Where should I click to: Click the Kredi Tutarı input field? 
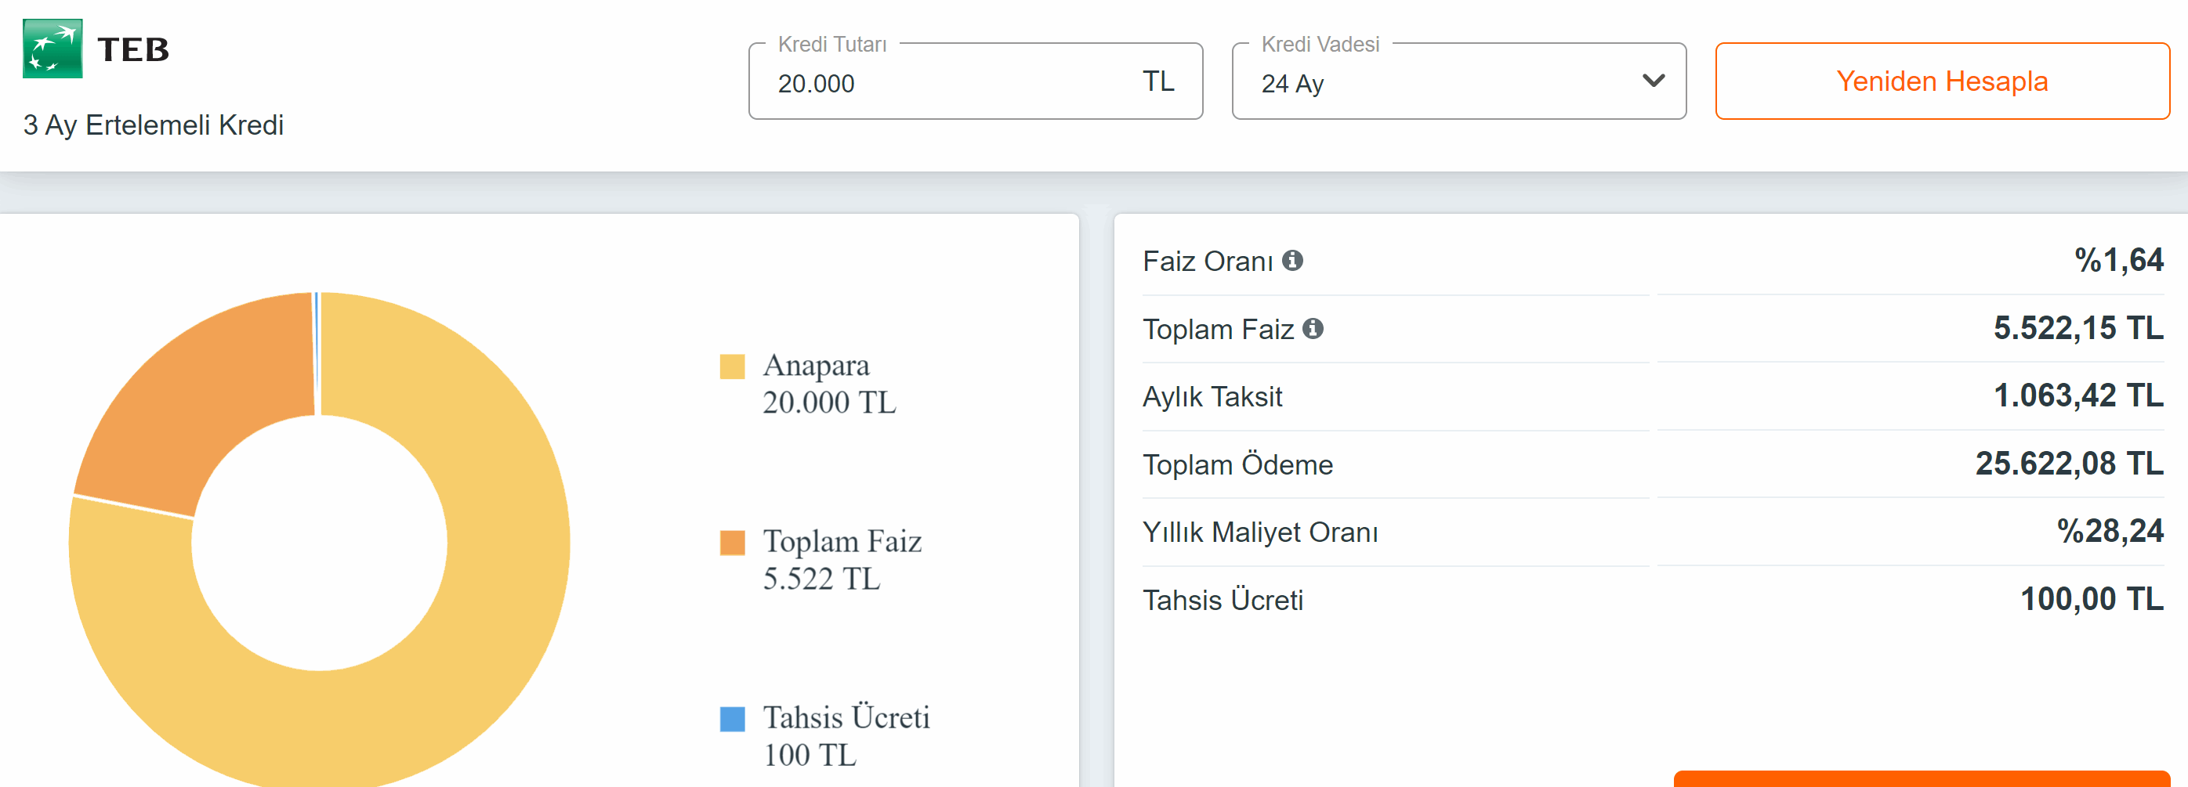pyautogui.click(x=975, y=81)
